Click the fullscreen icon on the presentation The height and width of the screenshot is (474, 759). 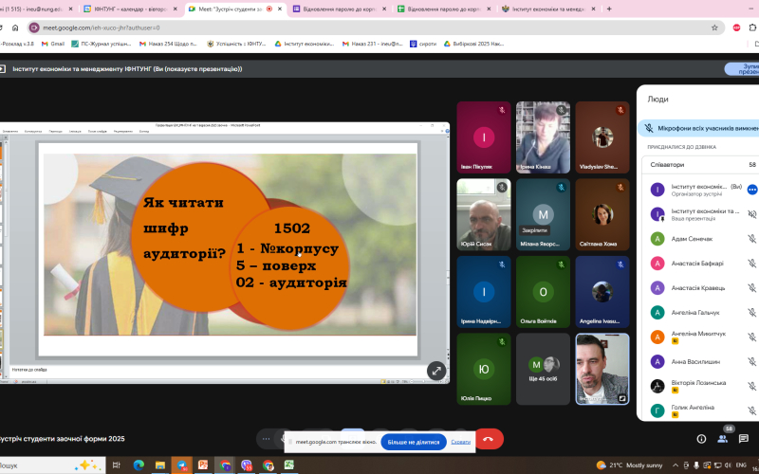click(435, 371)
